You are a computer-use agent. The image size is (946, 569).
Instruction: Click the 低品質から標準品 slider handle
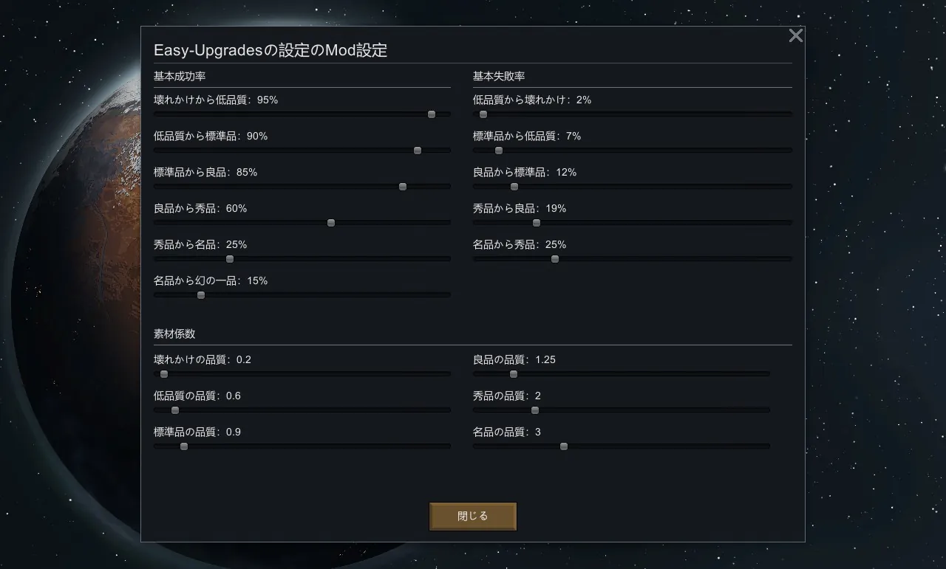coord(418,151)
